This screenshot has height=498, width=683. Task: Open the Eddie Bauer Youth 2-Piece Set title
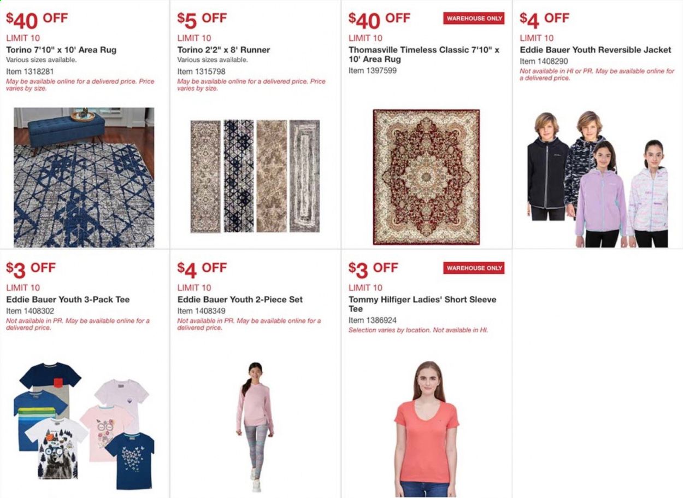pyautogui.click(x=240, y=300)
